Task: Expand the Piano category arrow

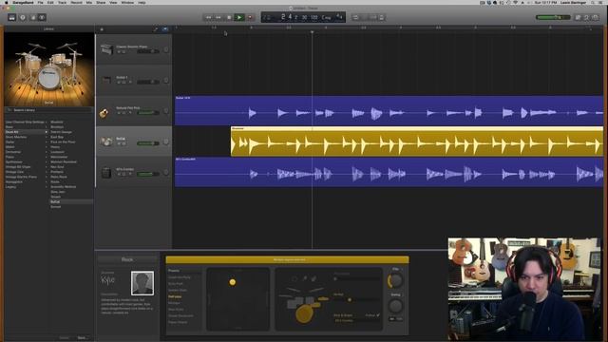Action: (47, 157)
